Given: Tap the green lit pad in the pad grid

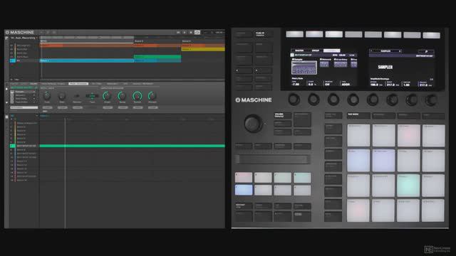Looking at the screenshot, I should coord(408,185).
